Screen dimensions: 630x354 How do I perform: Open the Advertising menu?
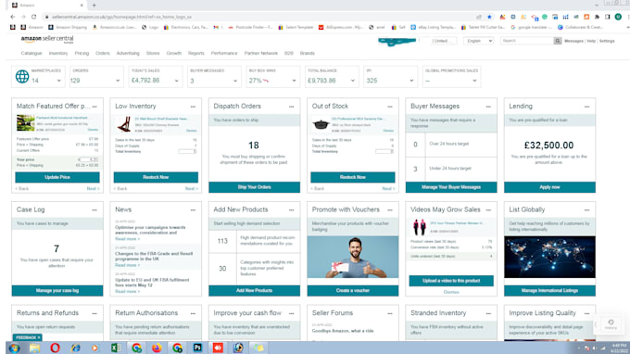128,53
